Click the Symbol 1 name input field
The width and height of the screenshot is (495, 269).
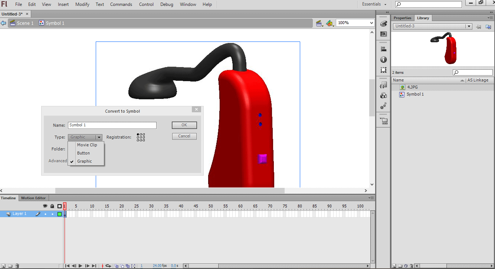click(x=112, y=125)
